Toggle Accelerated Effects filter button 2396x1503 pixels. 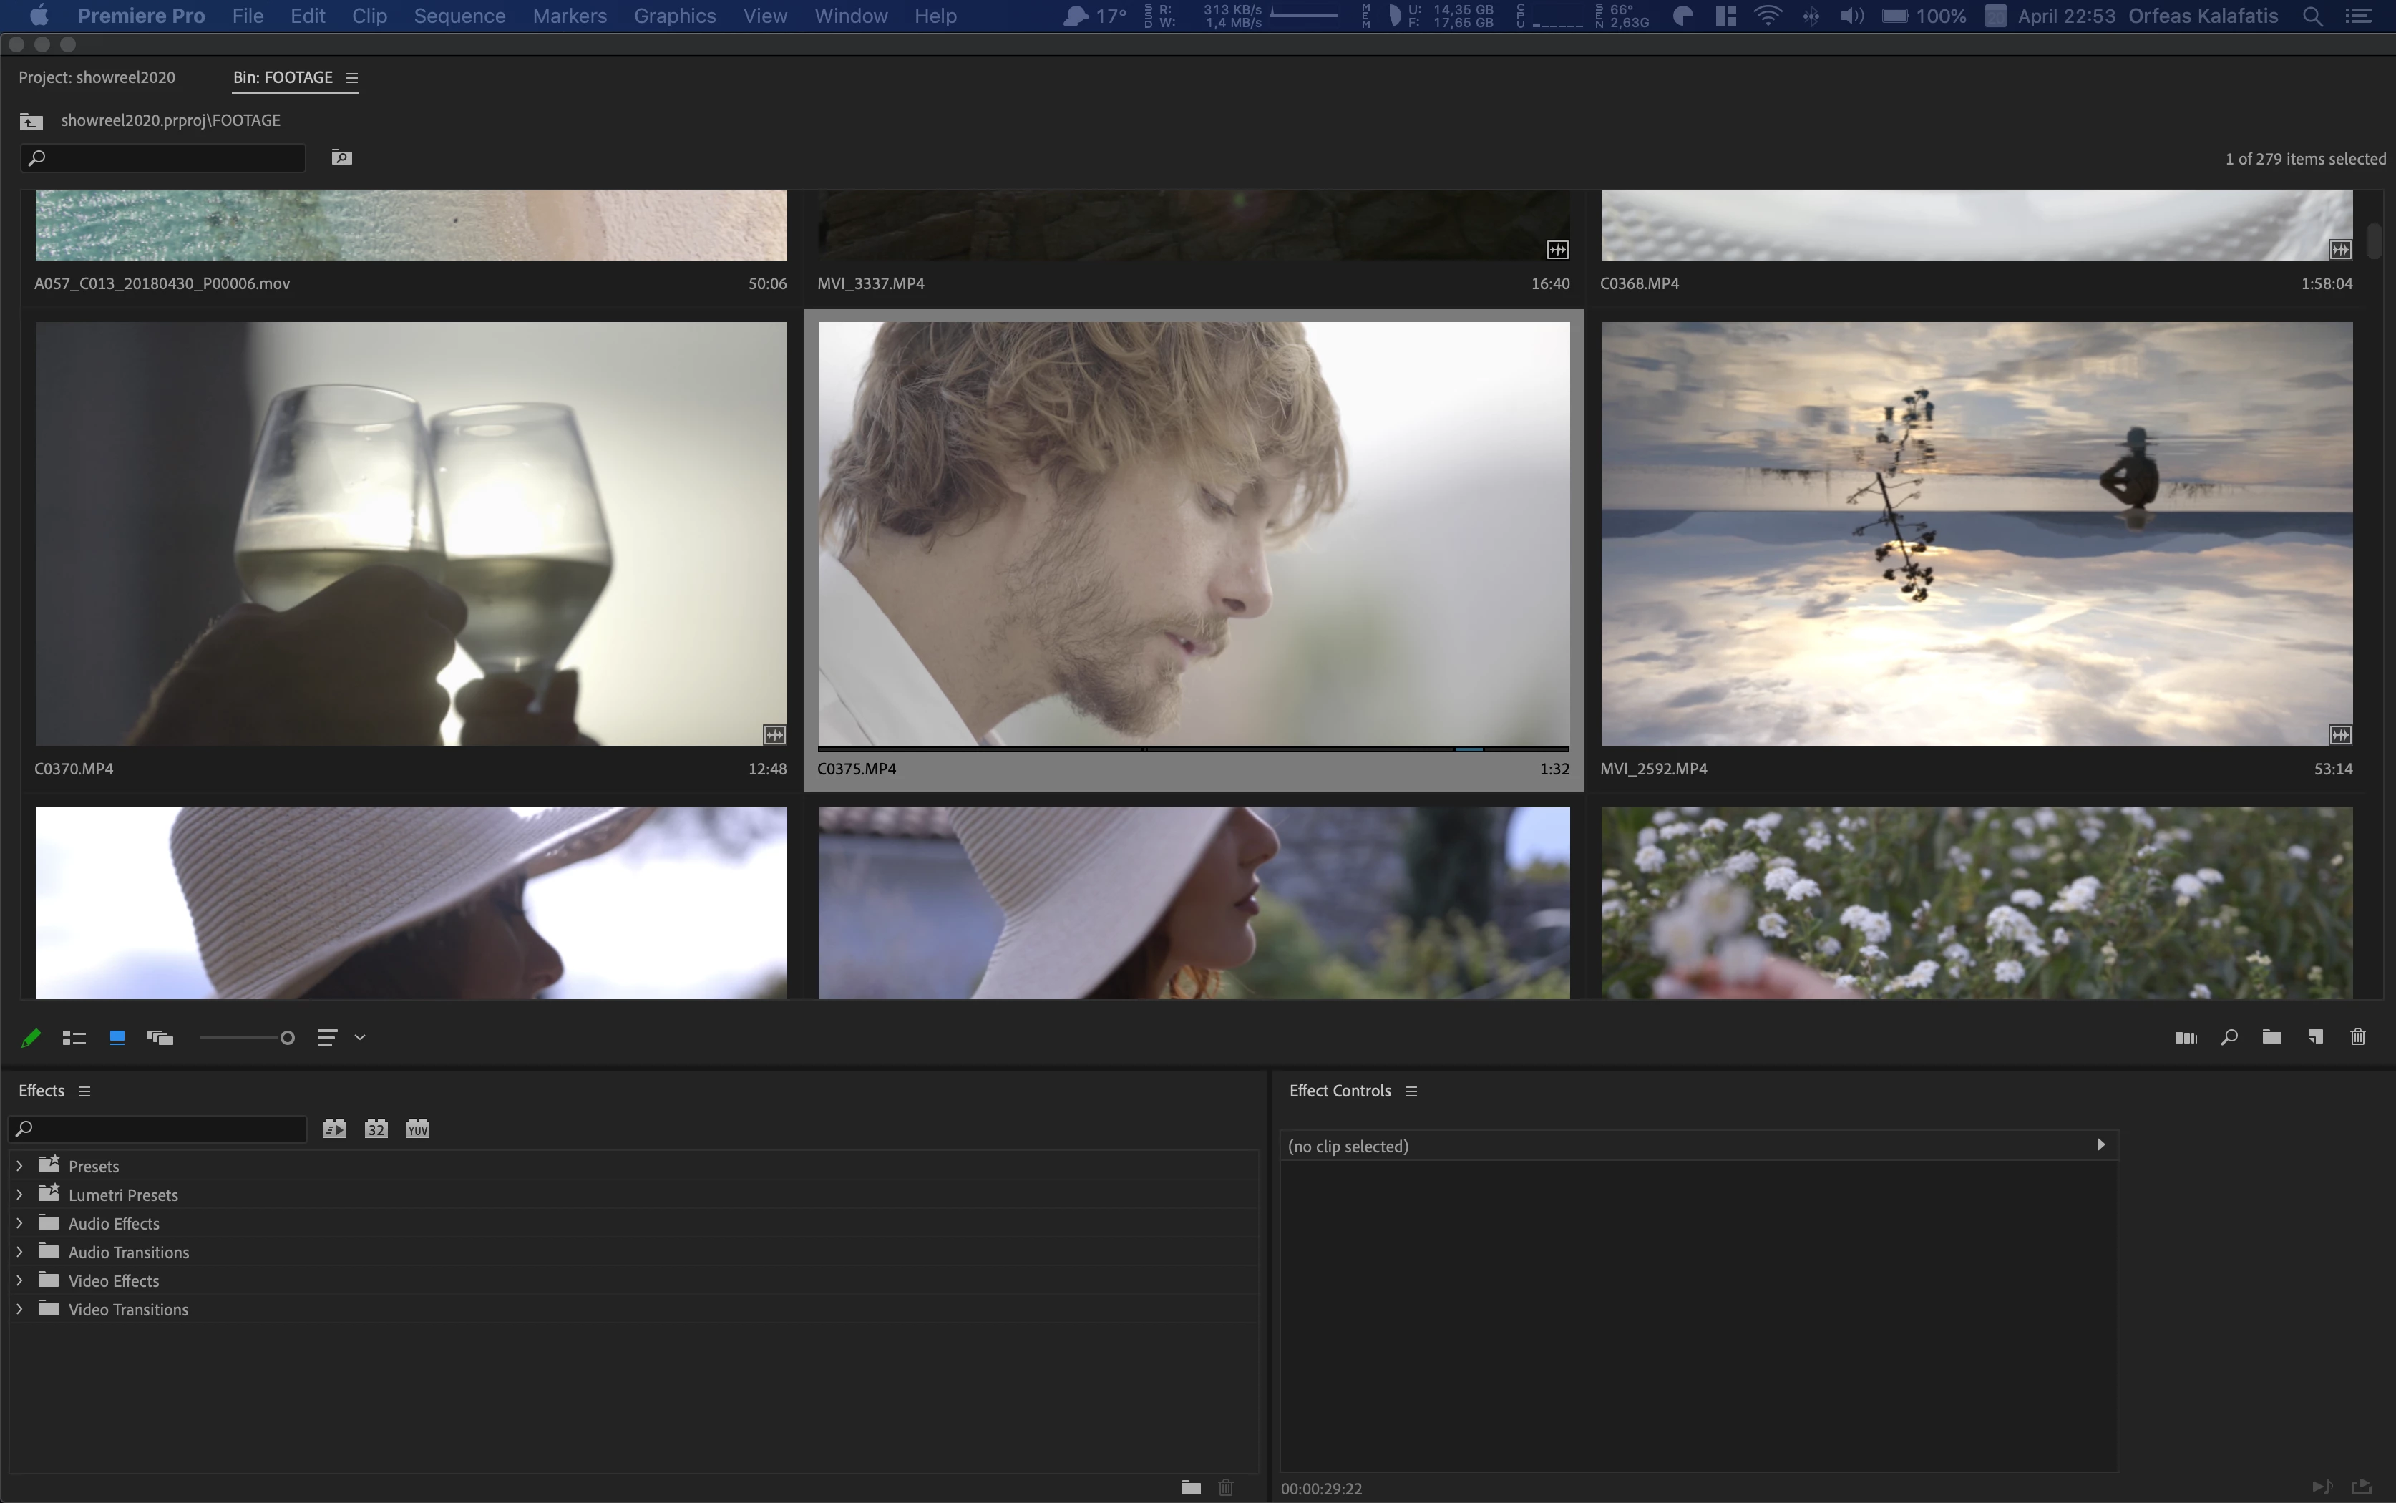[335, 1129]
